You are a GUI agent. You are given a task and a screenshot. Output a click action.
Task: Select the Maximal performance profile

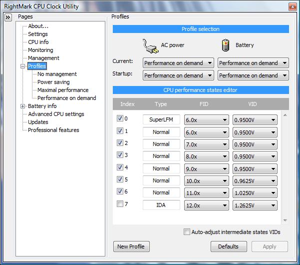click(63, 90)
